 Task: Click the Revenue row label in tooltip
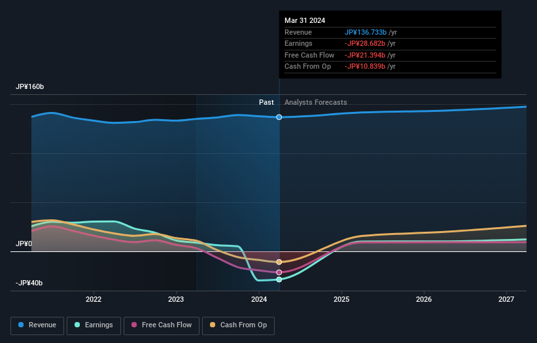[x=298, y=32]
